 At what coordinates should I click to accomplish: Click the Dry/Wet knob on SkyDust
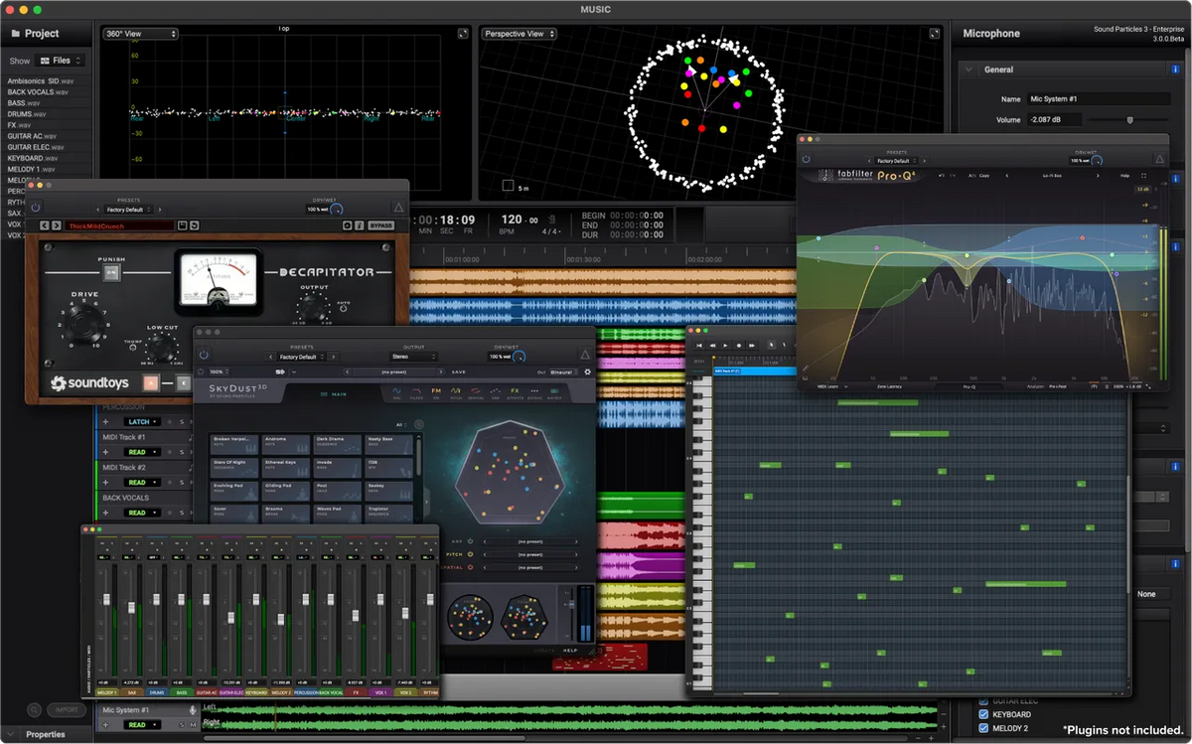click(518, 356)
